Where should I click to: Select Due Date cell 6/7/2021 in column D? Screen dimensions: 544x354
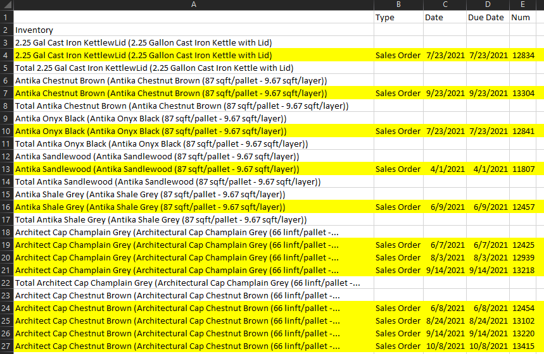[488, 245]
